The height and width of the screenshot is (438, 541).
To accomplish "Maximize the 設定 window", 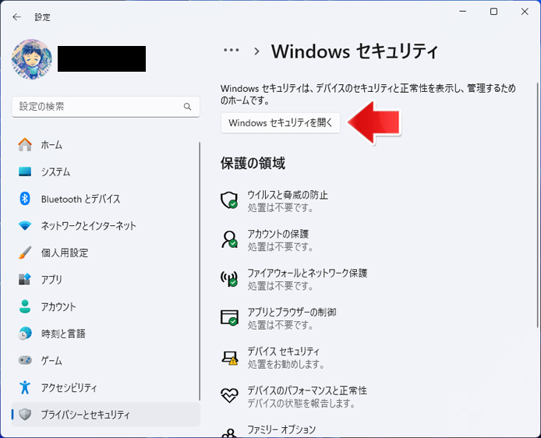I will 493,12.
